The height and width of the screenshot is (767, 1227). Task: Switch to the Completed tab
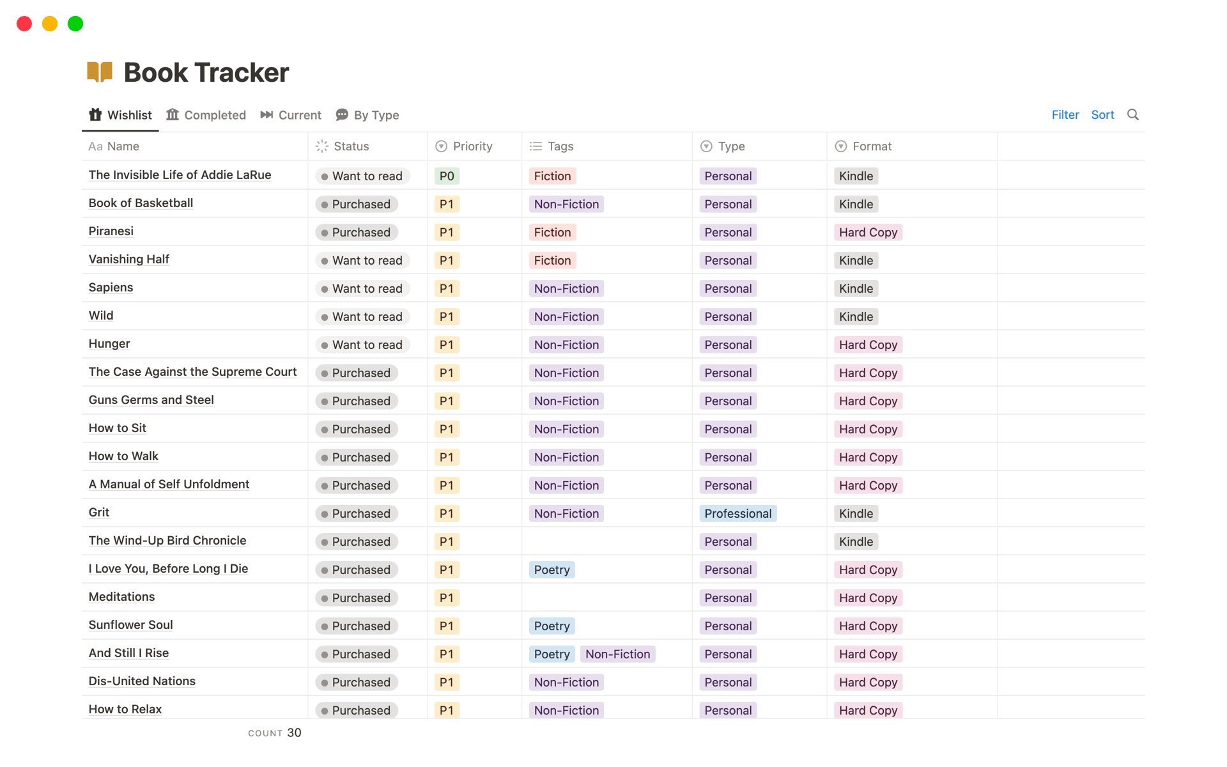click(215, 115)
